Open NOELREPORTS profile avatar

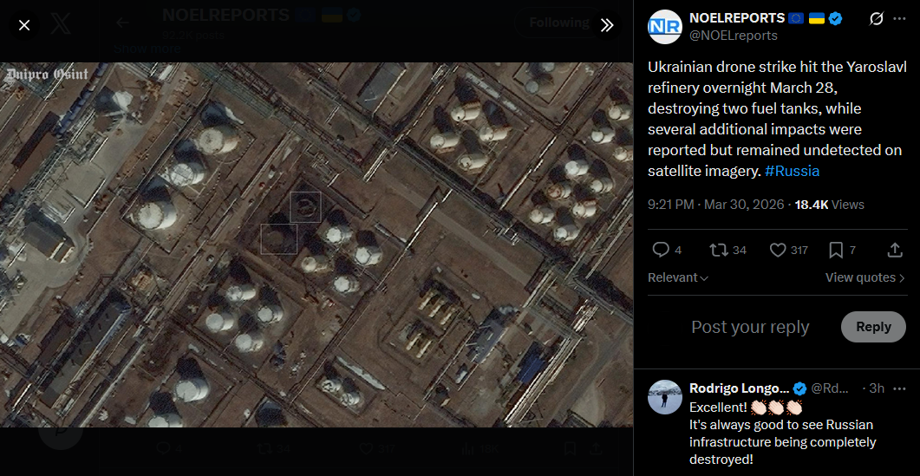665,26
